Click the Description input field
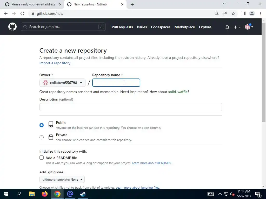 coord(131,107)
